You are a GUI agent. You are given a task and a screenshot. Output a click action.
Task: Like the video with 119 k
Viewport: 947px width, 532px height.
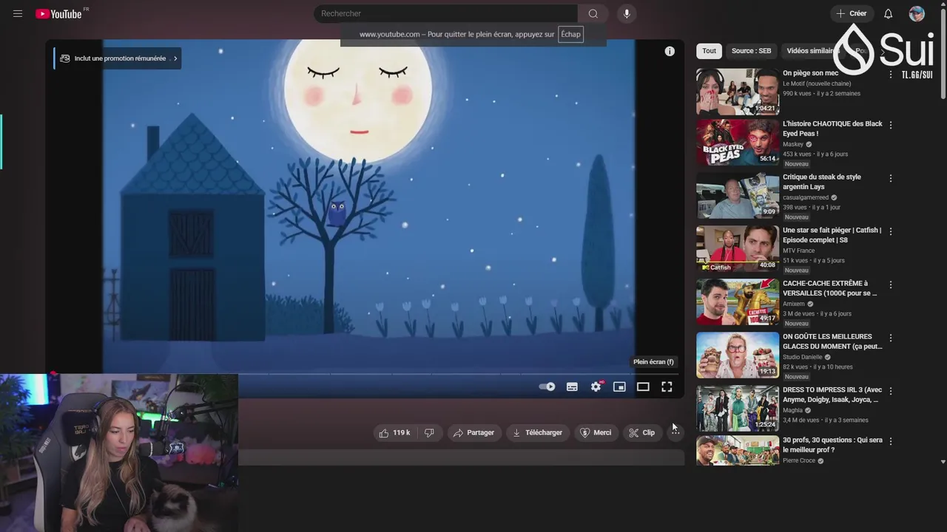click(394, 433)
